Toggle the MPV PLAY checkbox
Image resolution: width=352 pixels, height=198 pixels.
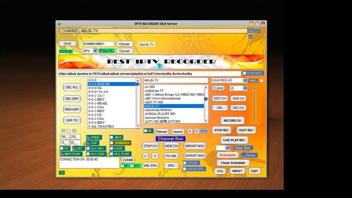point(62,154)
